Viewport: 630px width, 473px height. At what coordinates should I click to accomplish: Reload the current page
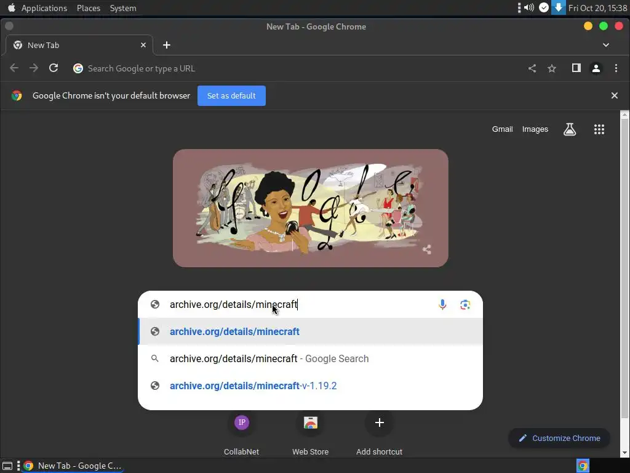tap(54, 68)
